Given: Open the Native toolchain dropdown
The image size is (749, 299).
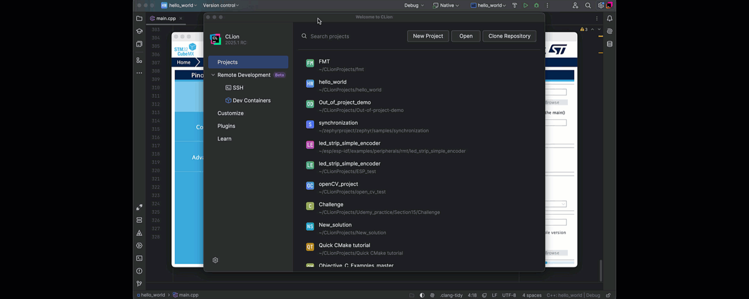Looking at the screenshot, I should pos(445,5).
